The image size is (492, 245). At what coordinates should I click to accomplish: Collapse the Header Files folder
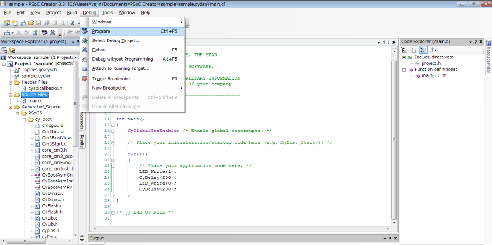[x=10, y=82]
